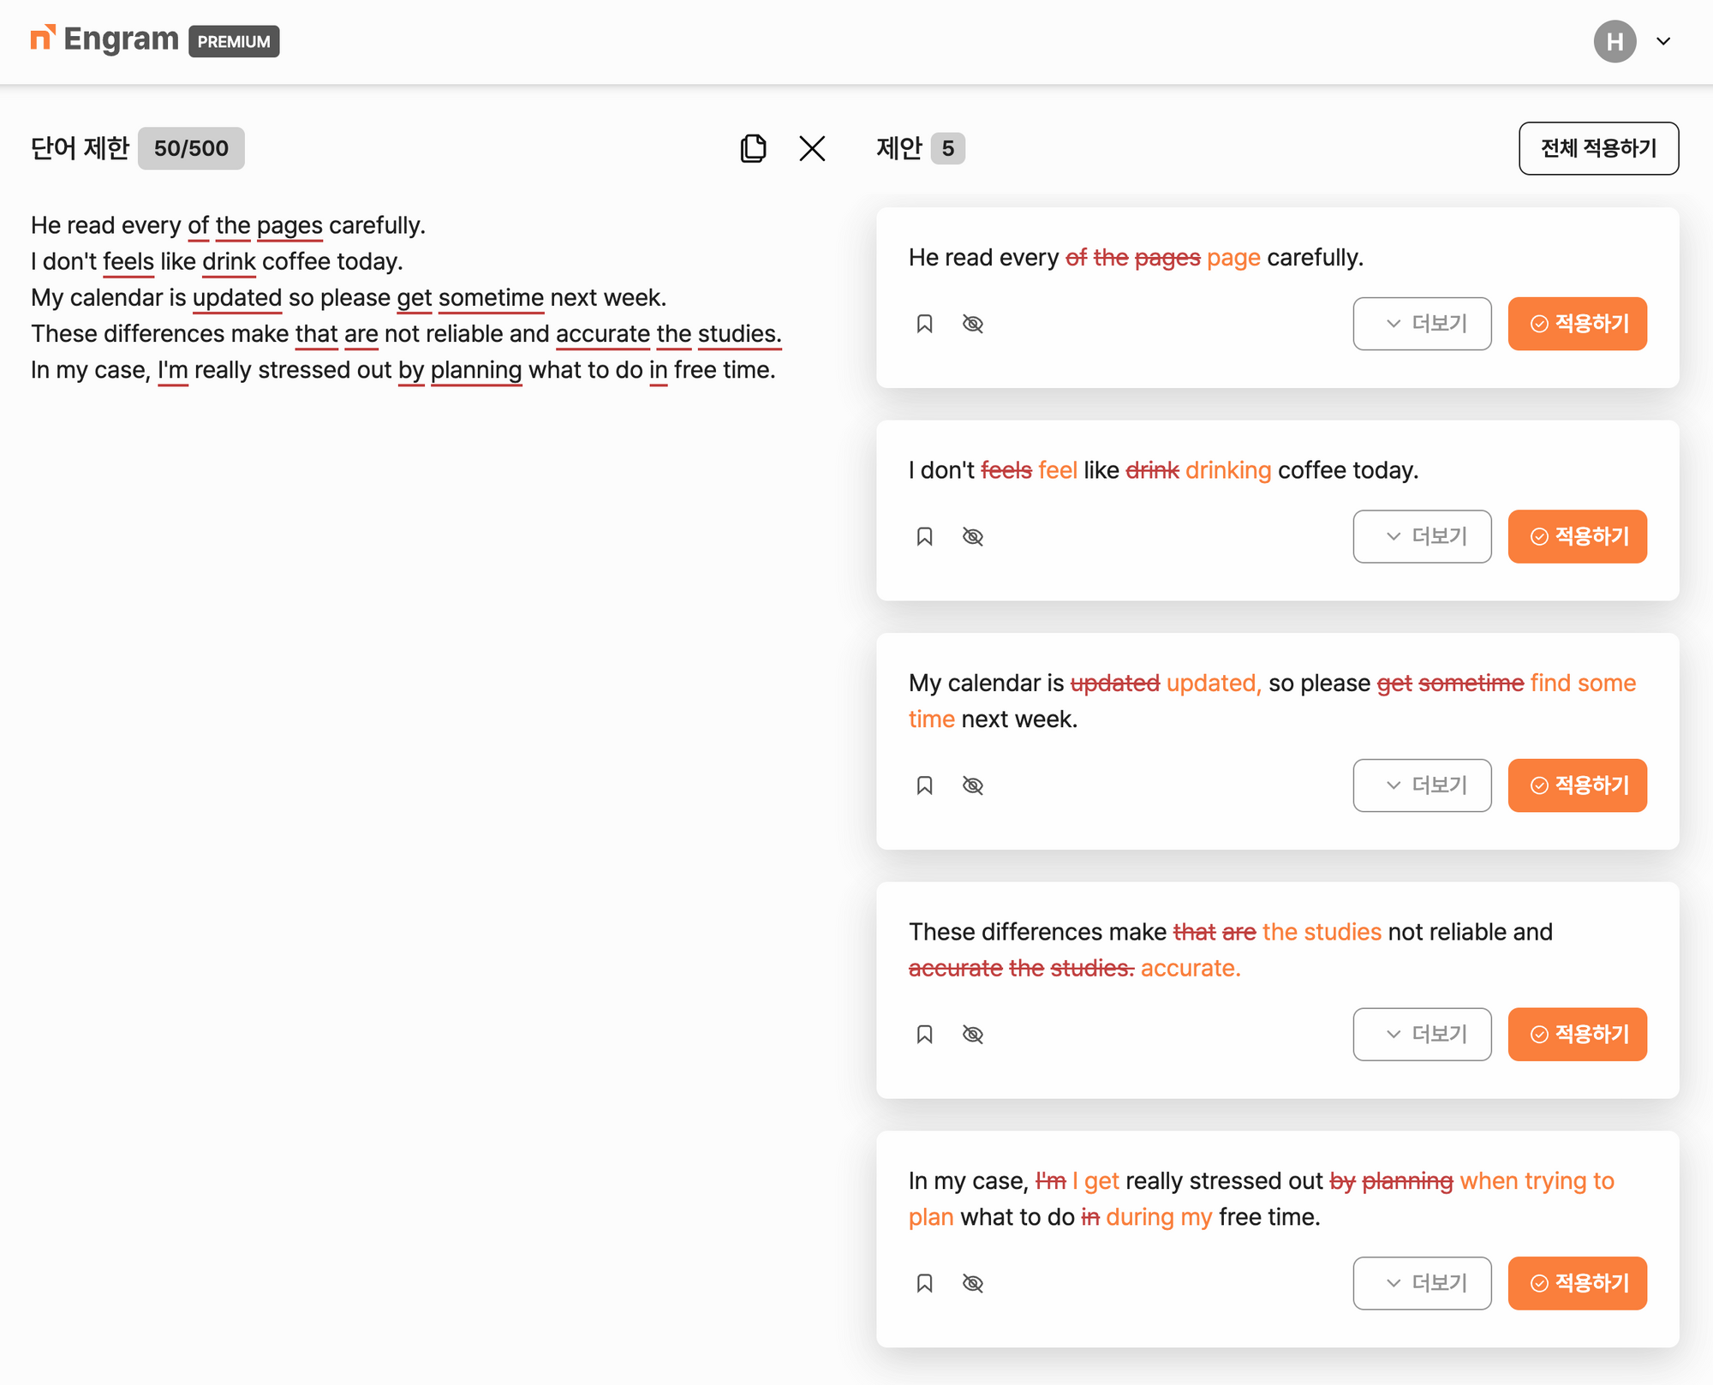Click underlined word 'sometime' in the editor

[491, 298]
